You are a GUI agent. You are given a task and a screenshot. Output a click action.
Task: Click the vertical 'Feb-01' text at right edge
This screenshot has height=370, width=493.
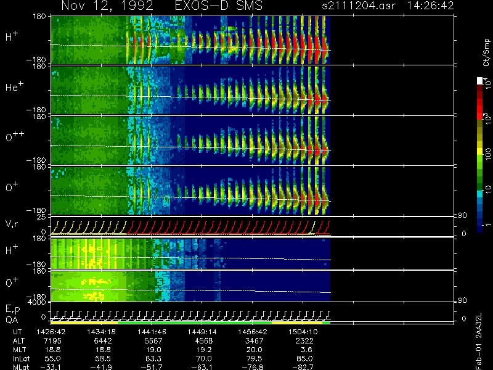[x=479, y=356]
